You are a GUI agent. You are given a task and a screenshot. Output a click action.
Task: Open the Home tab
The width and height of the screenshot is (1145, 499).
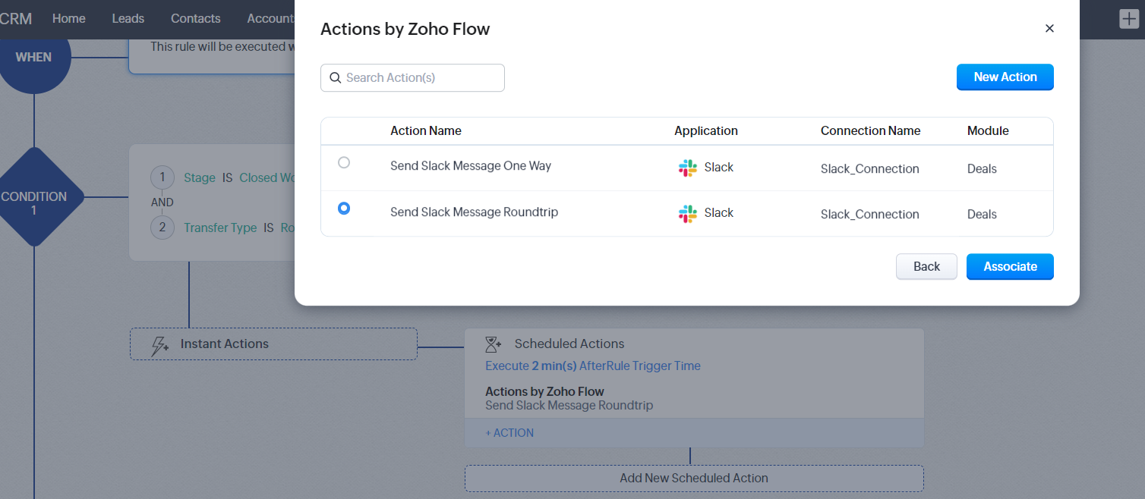(69, 18)
